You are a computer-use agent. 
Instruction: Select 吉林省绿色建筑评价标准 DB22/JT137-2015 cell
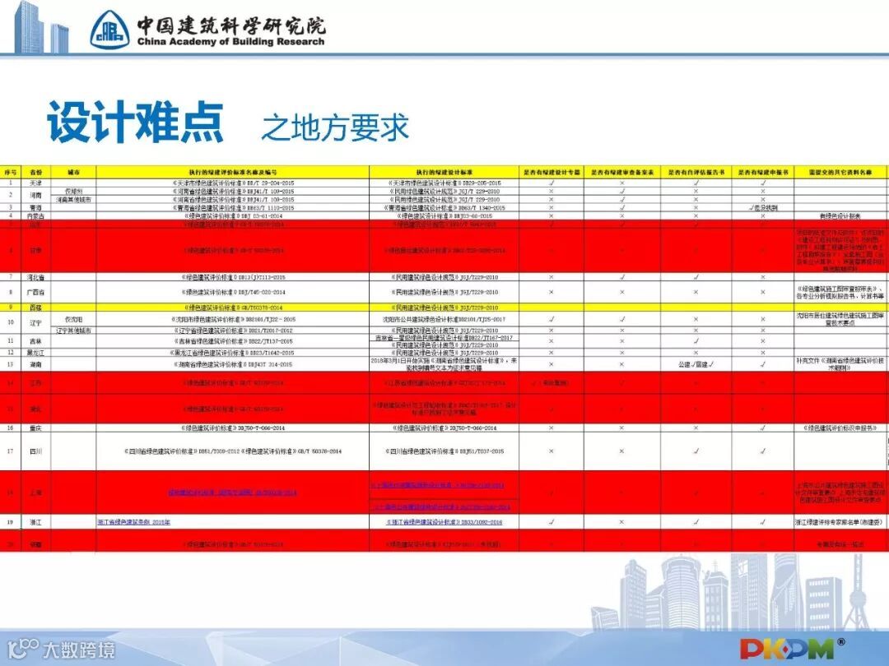point(232,341)
